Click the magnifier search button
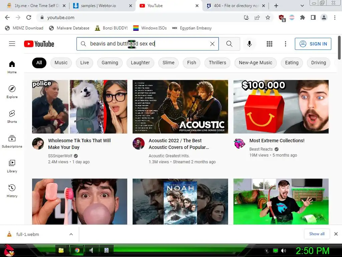This screenshot has width=342, height=257. (229, 44)
